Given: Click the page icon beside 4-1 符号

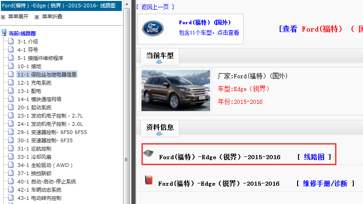Looking at the screenshot, I should click(x=11, y=49).
